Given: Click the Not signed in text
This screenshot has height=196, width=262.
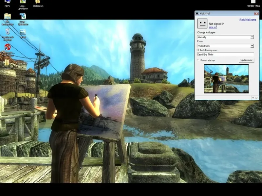Looking at the screenshot, I should click(216, 24).
